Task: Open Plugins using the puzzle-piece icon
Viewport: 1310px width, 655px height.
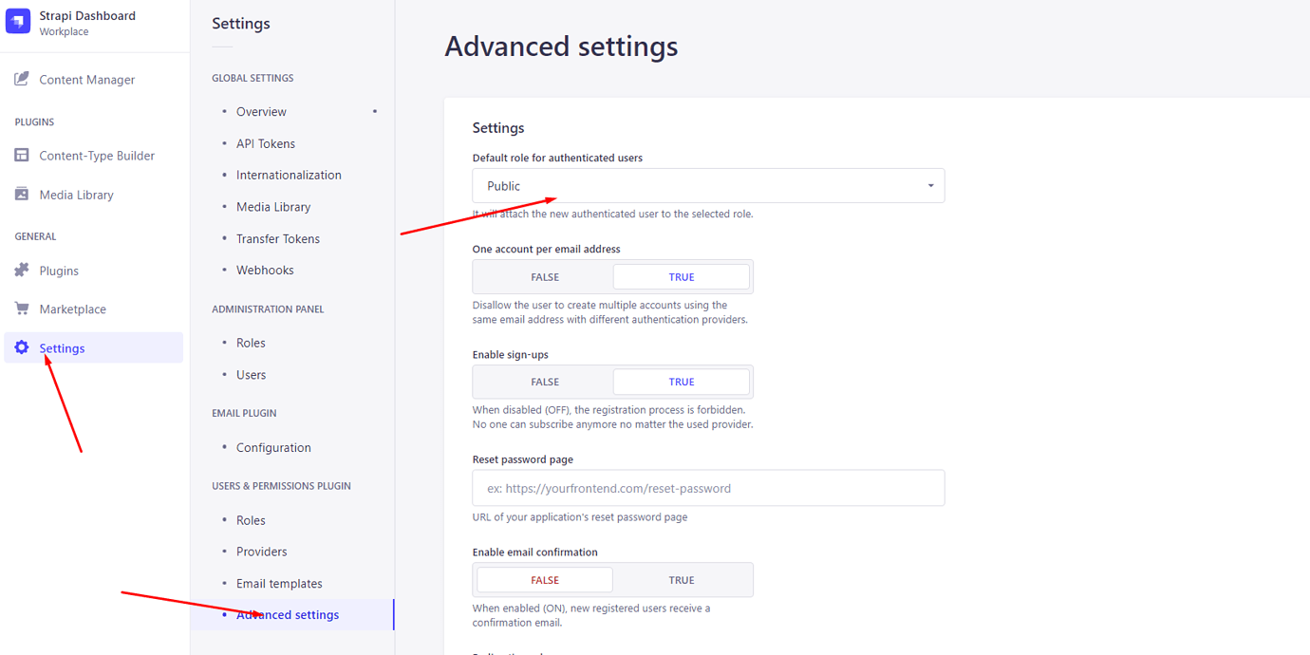Action: point(21,270)
